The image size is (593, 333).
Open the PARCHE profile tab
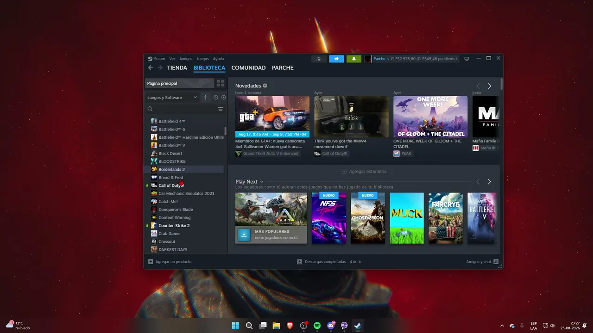coord(283,68)
